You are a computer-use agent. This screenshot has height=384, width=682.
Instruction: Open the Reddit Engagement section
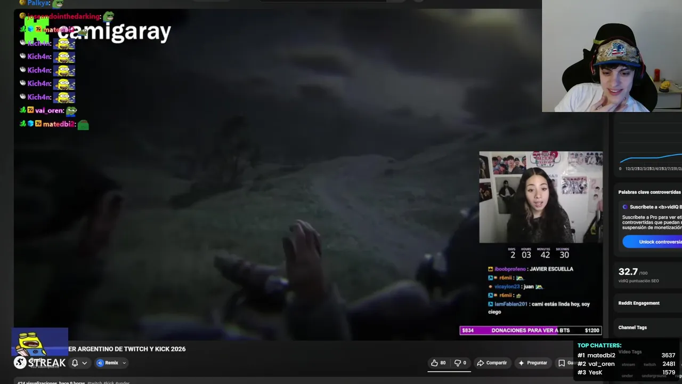639,303
